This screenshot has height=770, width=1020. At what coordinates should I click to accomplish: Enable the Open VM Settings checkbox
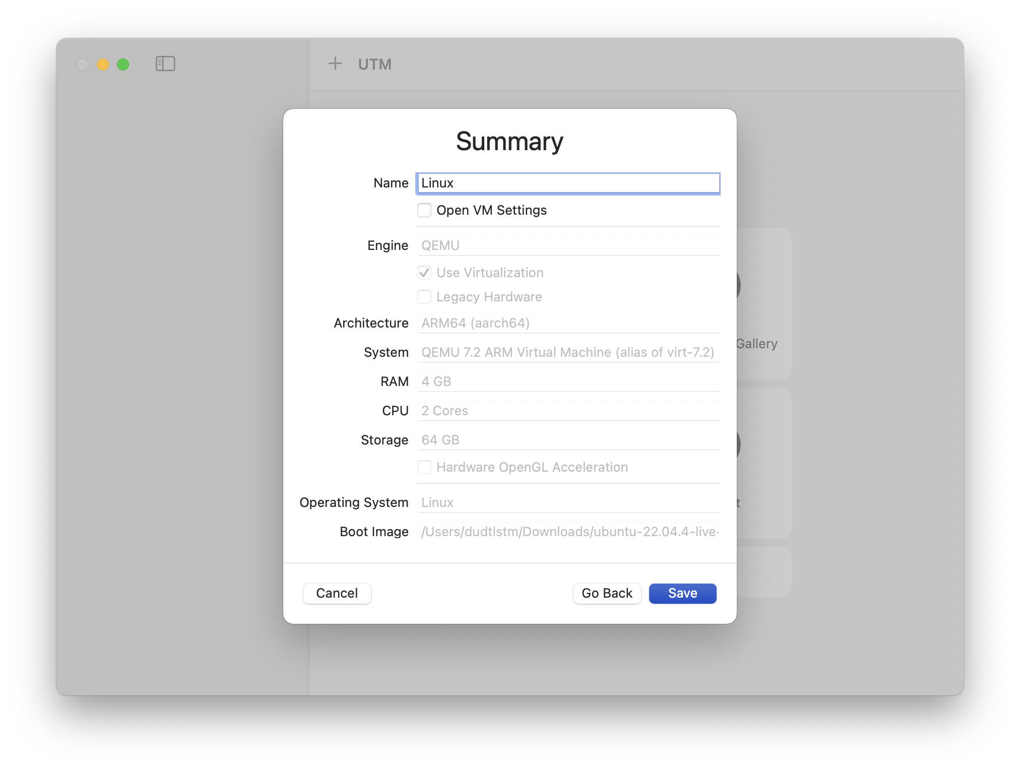(x=424, y=210)
